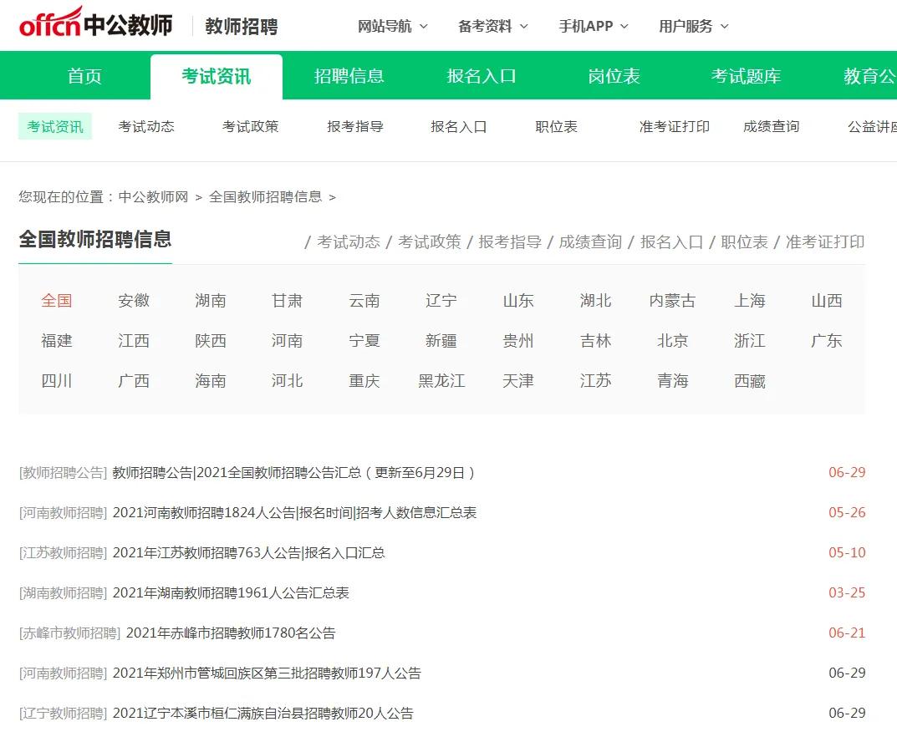
Task: Expand the 用户服务 dropdown
Action: click(687, 26)
